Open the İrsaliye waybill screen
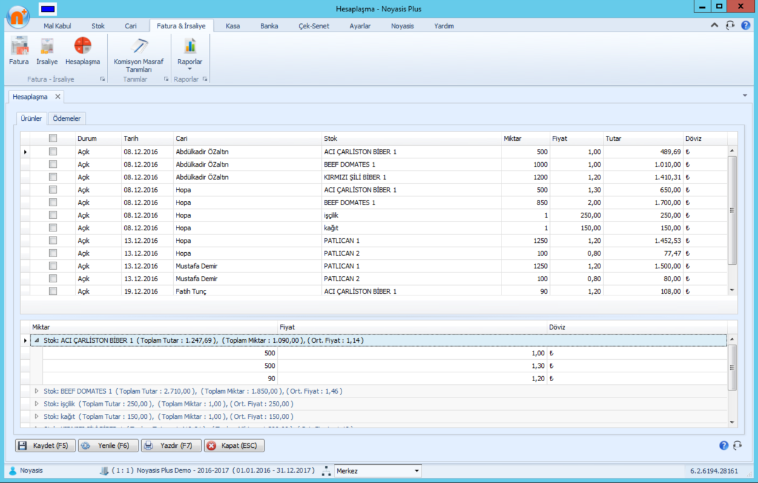Viewport: 758px width, 483px height. pos(47,52)
